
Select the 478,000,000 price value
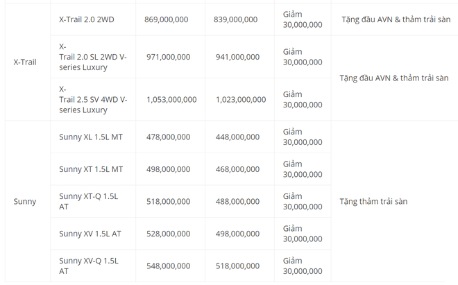click(x=168, y=137)
